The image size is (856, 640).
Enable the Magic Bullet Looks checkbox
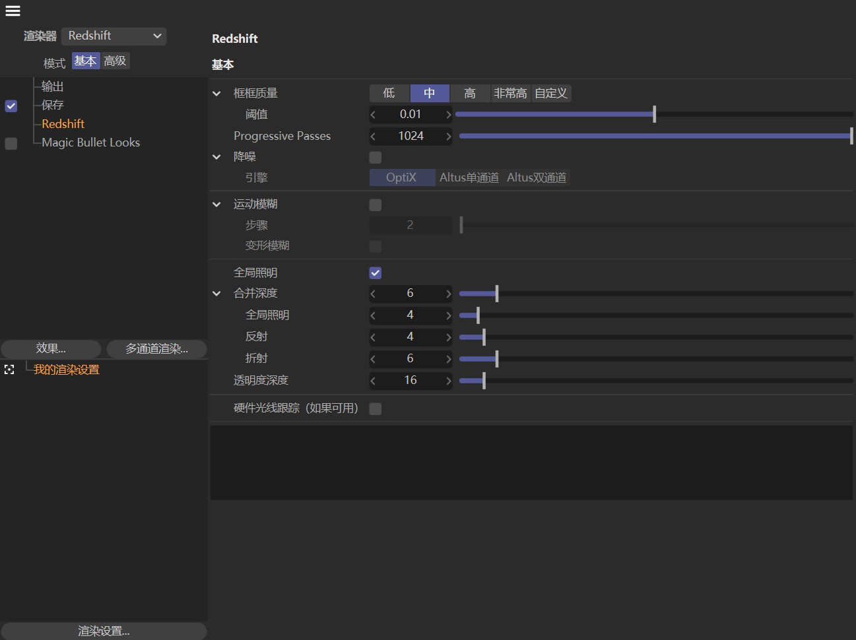tap(11, 143)
